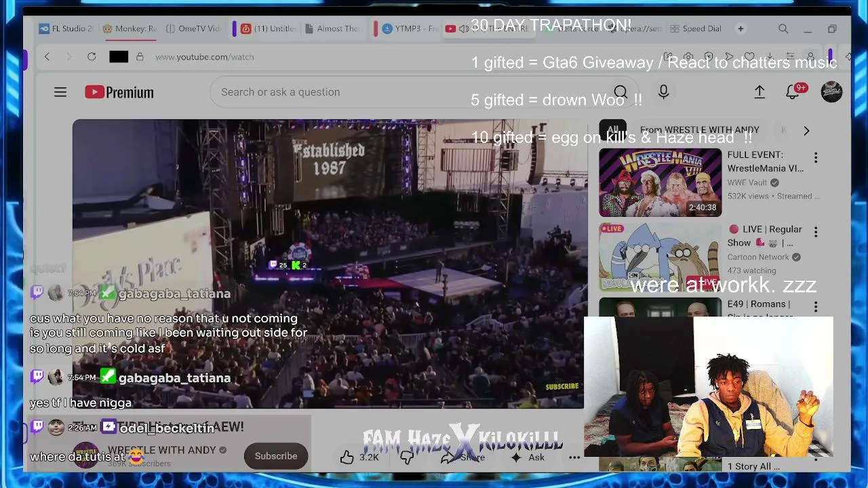Image resolution: width=868 pixels, height=488 pixels.
Task: Open the WRESTLE WITH ANDY channel avatar
Action: tap(85, 455)
